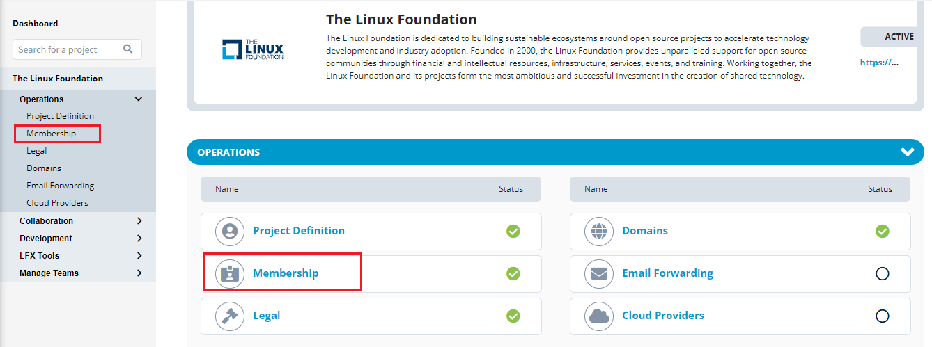This screenshot has width=932, height=347.
Task: Click the search magnifier icon
Action: click(127, 49)
